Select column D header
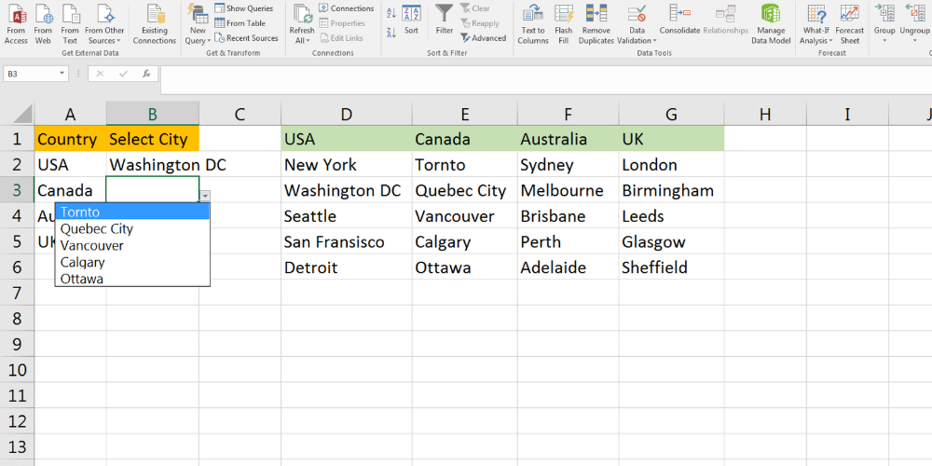932x466 pixels. 347,114
